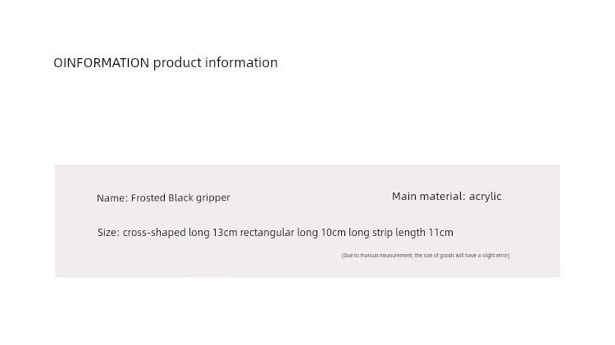This screenshot has width=615, height=345.
Task: Click the 'Main material:' label
Action: click(x=429, y=197)
